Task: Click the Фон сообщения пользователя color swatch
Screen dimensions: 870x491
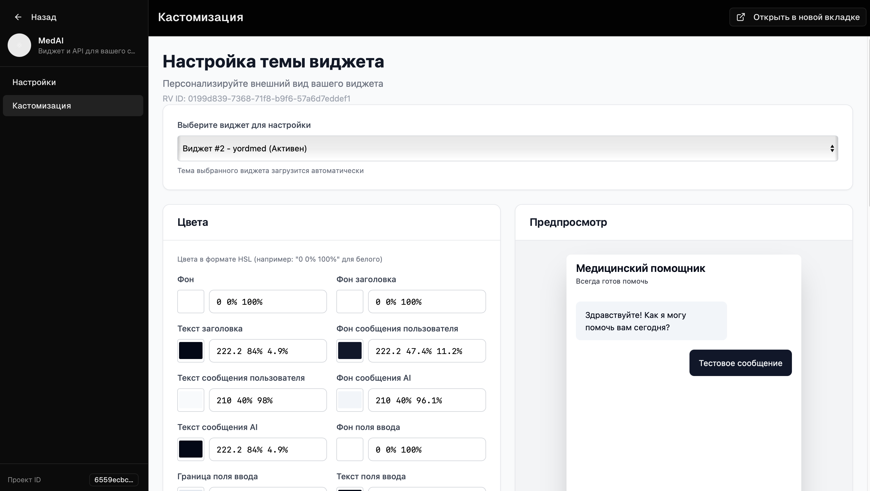Action: click(349, 351)
